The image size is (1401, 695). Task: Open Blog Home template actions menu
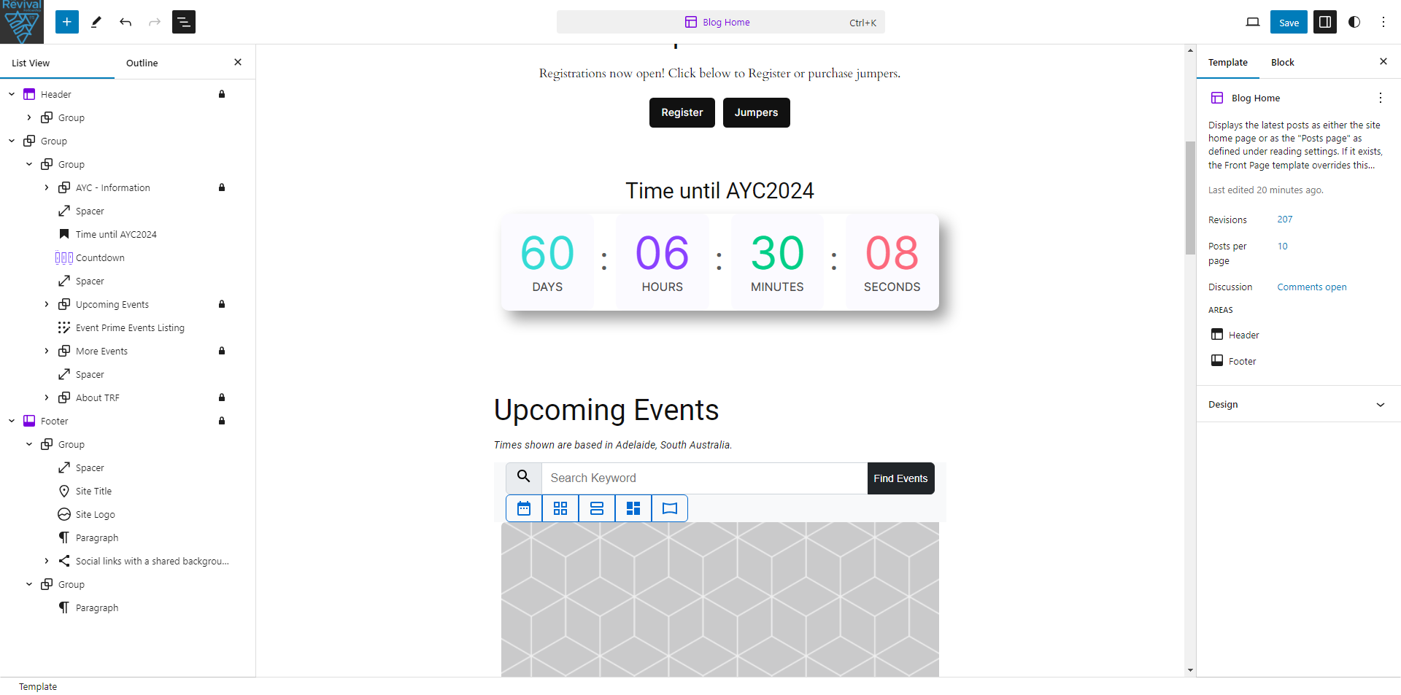(x=1380, y=98)
